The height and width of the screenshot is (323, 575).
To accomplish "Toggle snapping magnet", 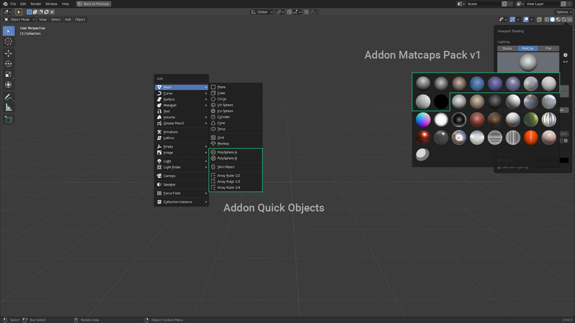I will point(290,12).
